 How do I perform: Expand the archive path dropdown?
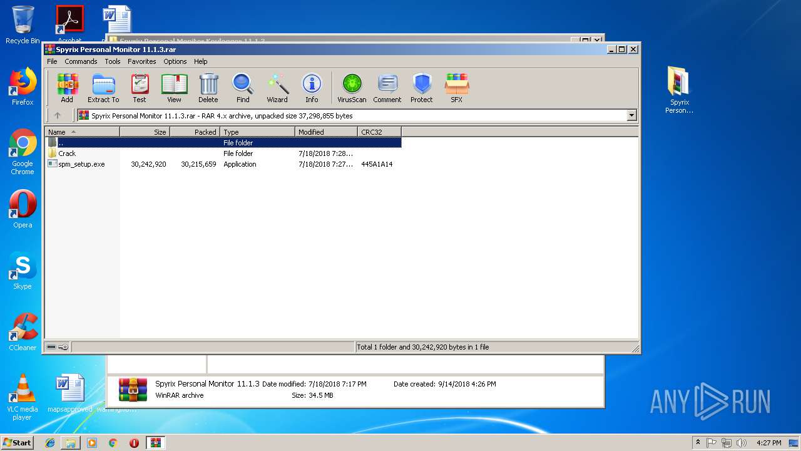click(x=631, y=115)
